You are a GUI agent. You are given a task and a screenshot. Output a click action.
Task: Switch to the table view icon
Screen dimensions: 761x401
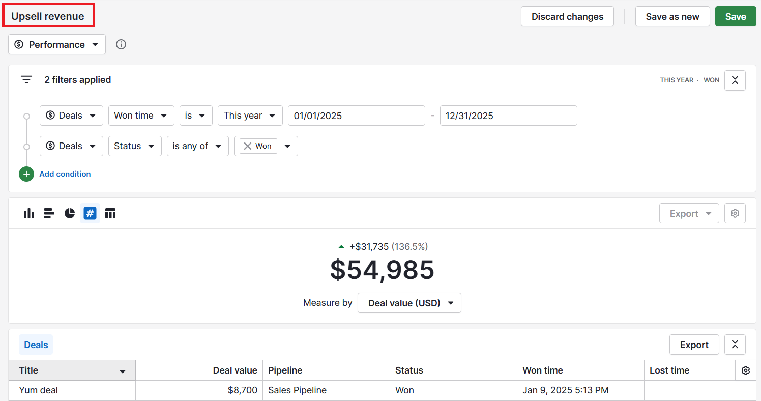point(110,213)
